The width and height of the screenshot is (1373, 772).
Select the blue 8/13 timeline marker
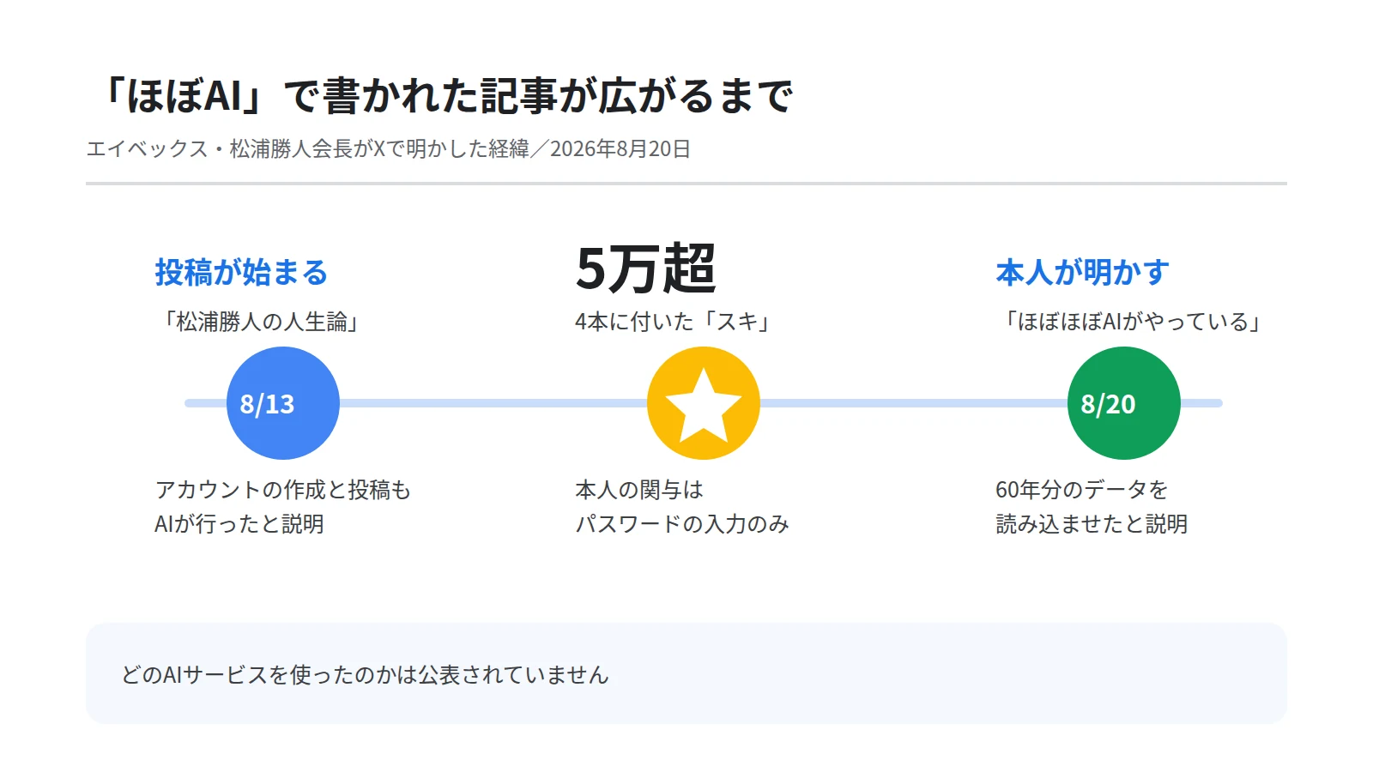click(x=283, y=403)
